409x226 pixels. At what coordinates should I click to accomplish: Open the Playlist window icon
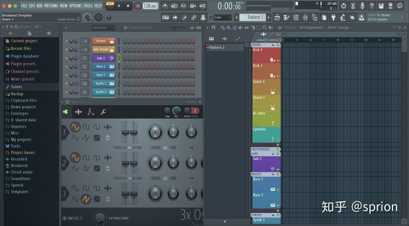point(277,18)
